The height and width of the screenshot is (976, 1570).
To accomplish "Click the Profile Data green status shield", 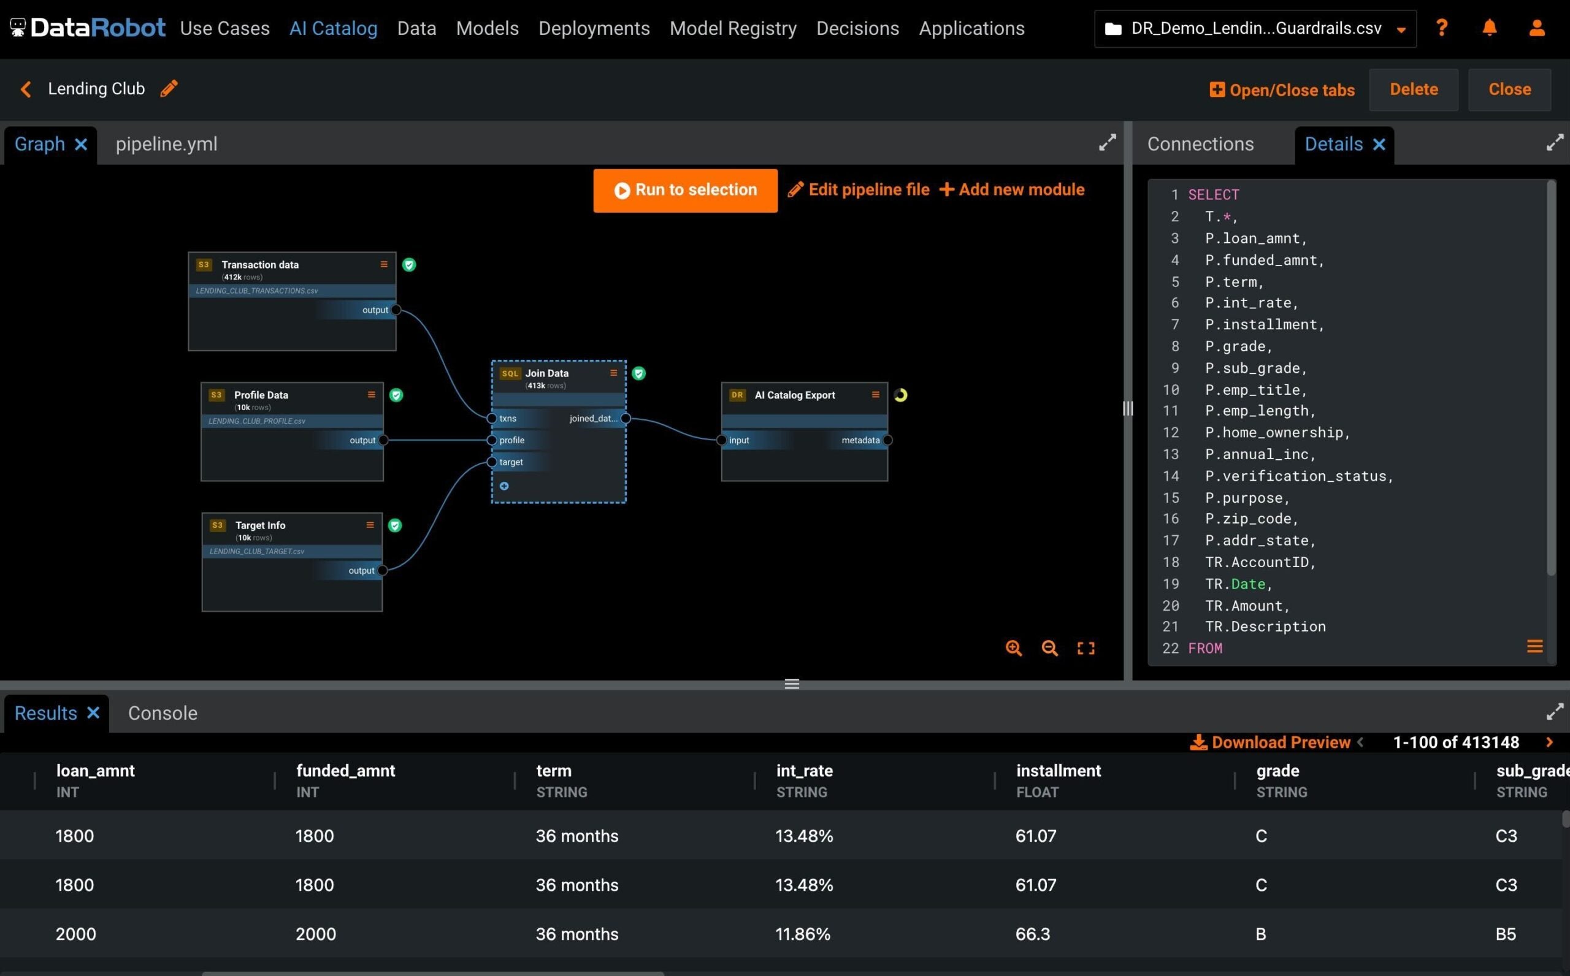I will [x=396, y=395].
